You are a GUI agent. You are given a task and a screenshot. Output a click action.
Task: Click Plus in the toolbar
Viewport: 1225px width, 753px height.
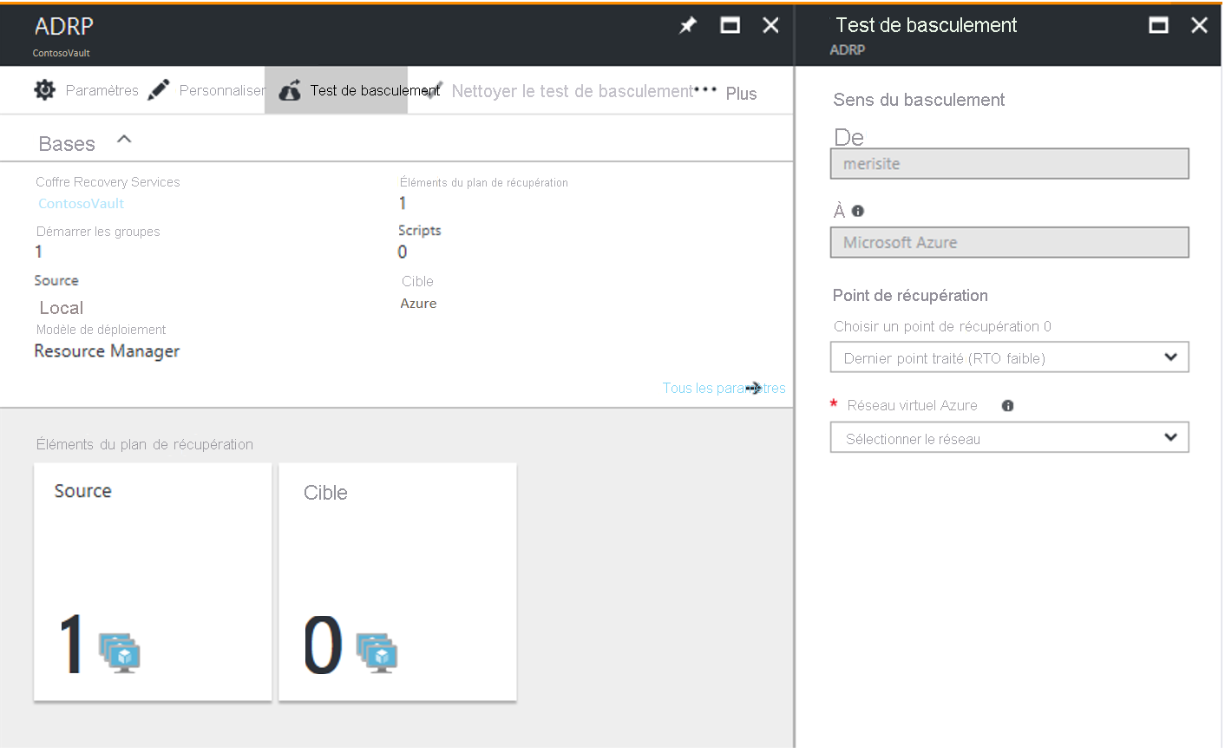(741, 94)
